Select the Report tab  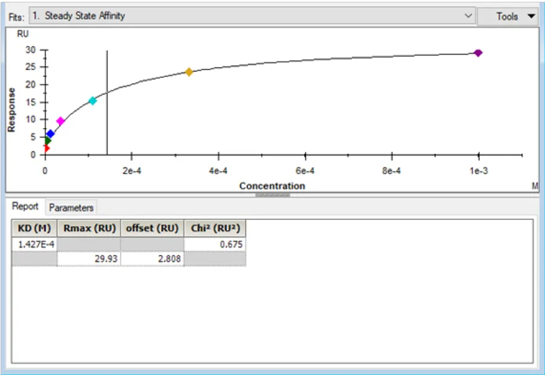click(26, 207)
